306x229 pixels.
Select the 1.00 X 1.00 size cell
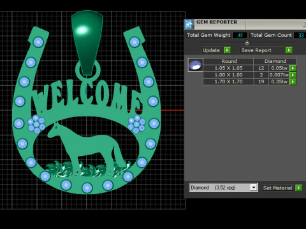click(228, 75)
